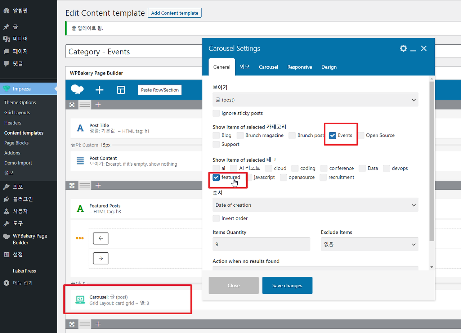Click the Carousel monitor icon
The width and height of the screenshot is (461, 333).
(x=80, y=300)
